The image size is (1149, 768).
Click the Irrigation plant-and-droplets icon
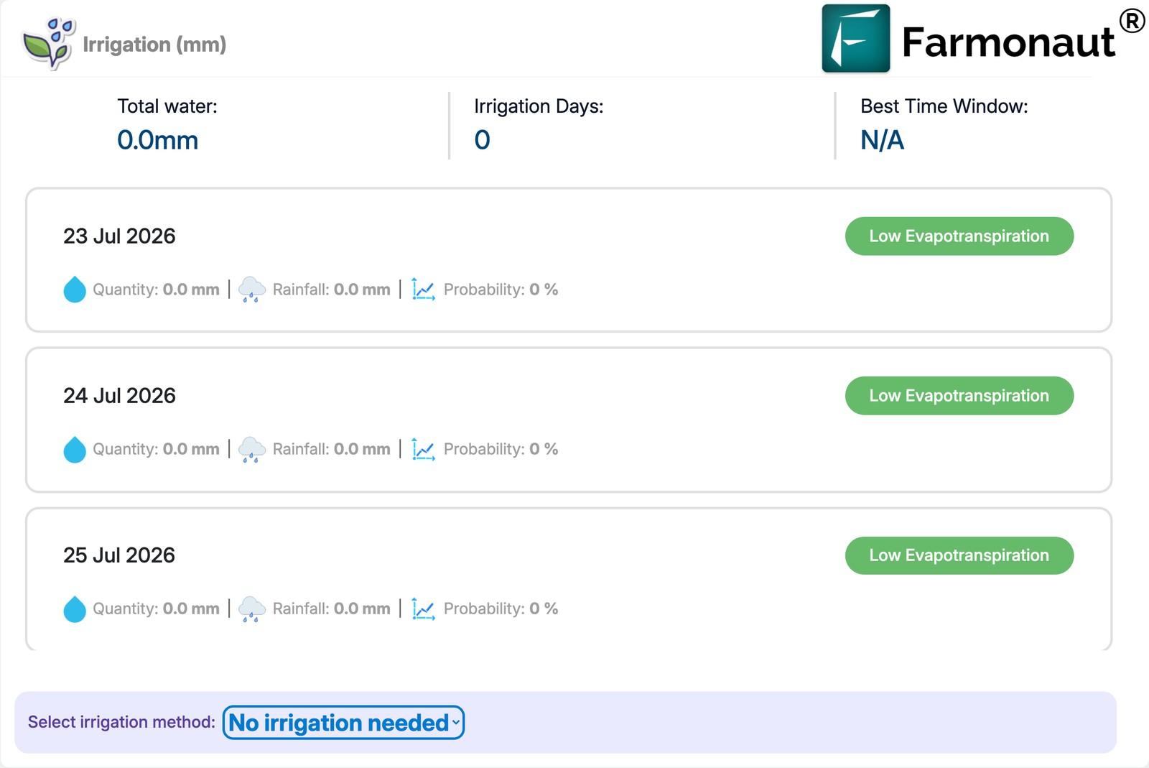[49, 43]
